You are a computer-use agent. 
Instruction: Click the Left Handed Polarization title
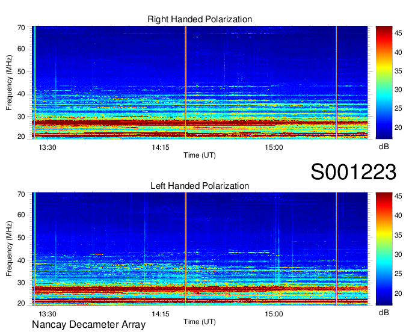[200, 186]
